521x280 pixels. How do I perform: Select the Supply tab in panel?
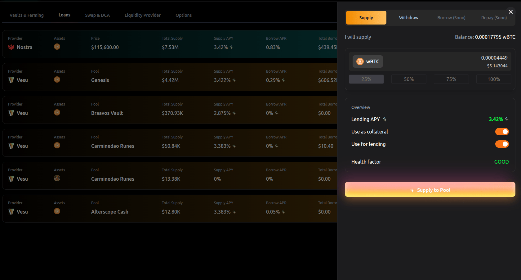tap(366, 18)
